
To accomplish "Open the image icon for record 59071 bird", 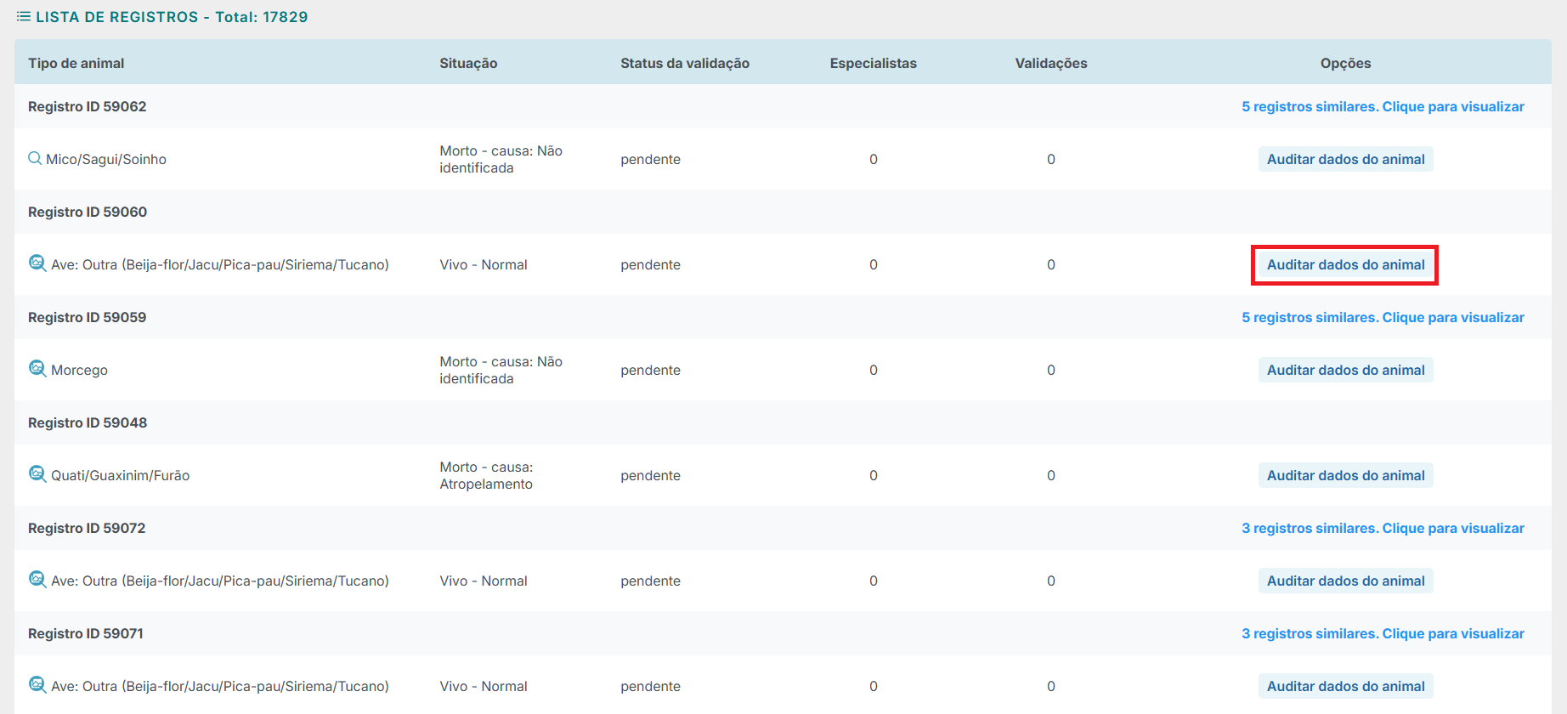I will (37, 684).
